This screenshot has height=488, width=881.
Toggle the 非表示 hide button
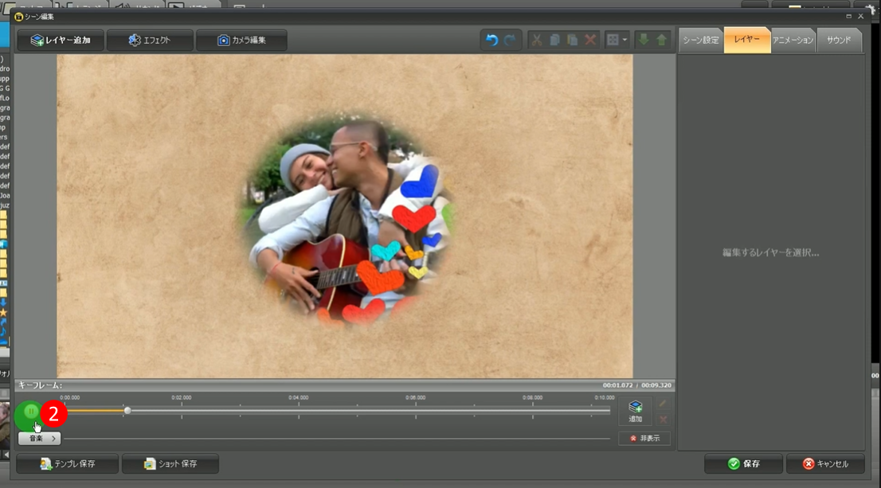tap(644, 439)
